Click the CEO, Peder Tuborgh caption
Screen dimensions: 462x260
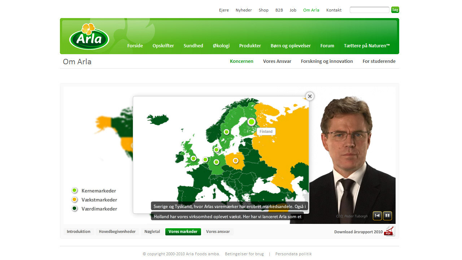(352, 216)
